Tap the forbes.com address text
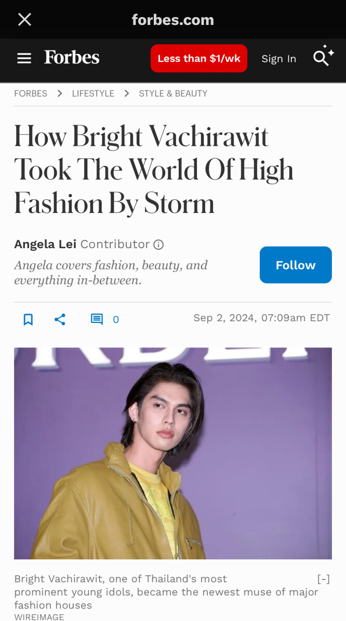This screenshot has width=346, height=621. point(173,20)
